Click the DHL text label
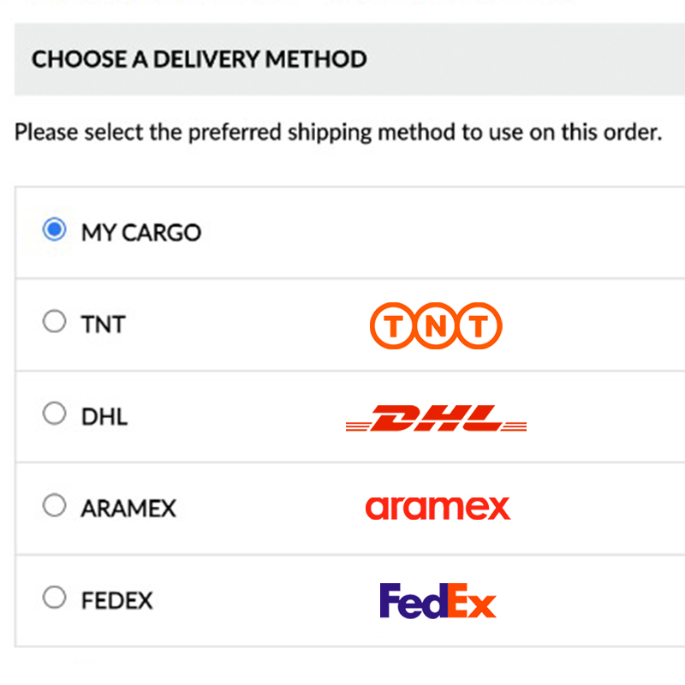685x685 pixels. coord(104,417)
